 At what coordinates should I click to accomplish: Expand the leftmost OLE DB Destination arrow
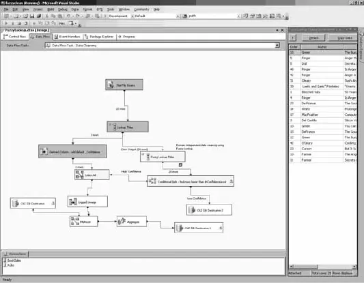[53, 203]
